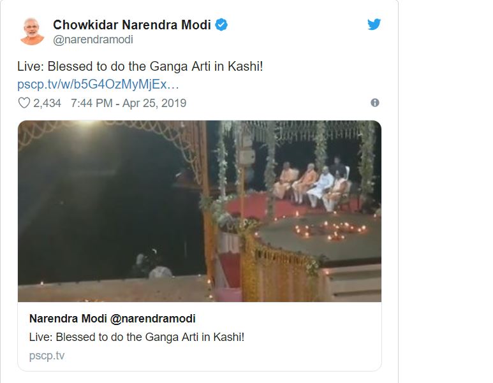This screenshot has height=383, width=493.
Task: Open the Ganga Arti live video thumbnail
Action: click(x=199, y=211)
